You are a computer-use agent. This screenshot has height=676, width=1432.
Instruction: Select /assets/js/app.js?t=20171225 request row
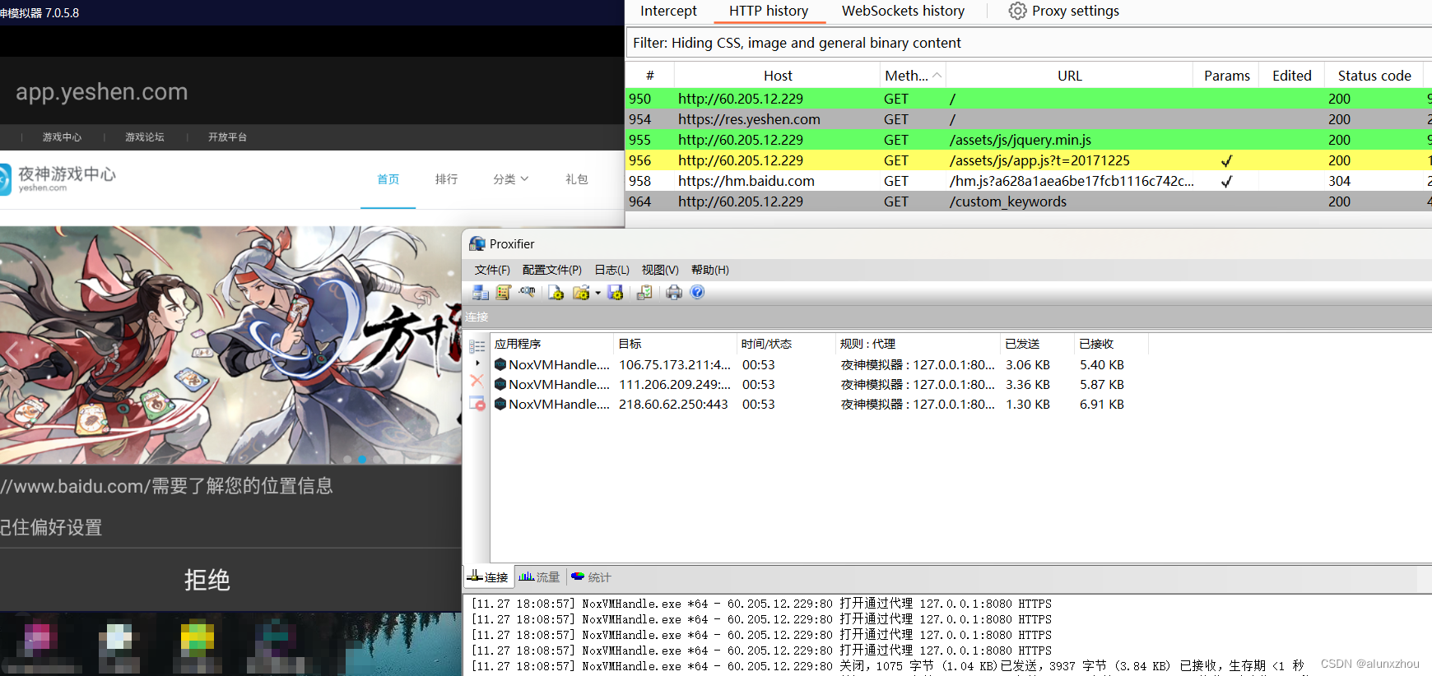(1029, 160)
